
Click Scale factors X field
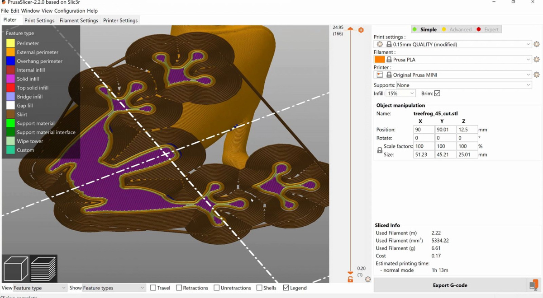pyautogui.click(x=424, y=146)
